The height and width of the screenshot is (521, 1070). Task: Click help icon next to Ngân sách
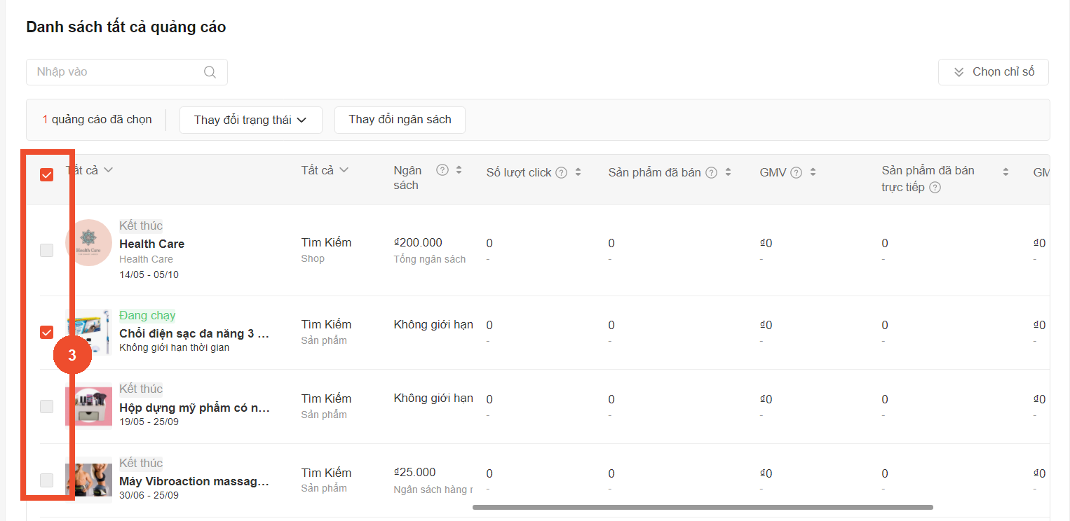pos(442,169)
